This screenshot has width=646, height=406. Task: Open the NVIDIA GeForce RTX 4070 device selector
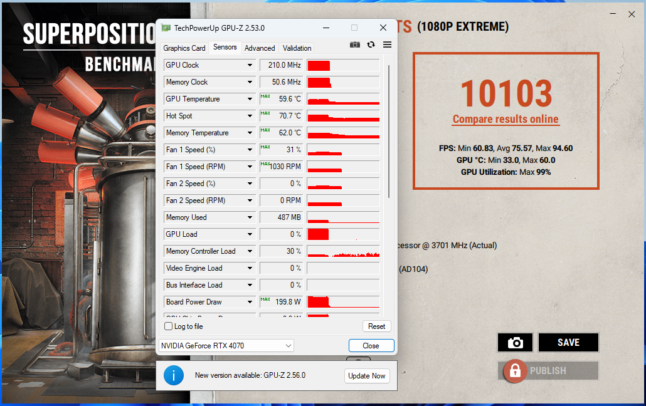(x=226, y=345)
